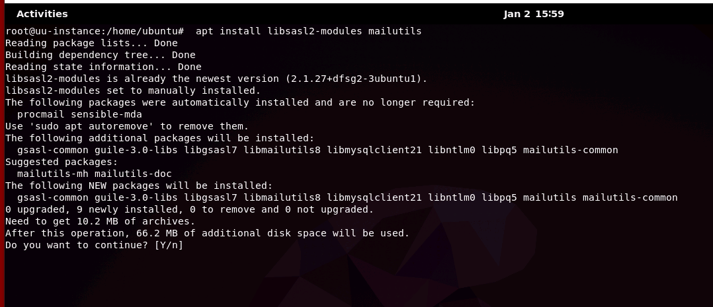Click the Do you want to continue [Y/n] prompt
Screen dimensions: 713x307
pyautogui.click(x=94, y=245)
